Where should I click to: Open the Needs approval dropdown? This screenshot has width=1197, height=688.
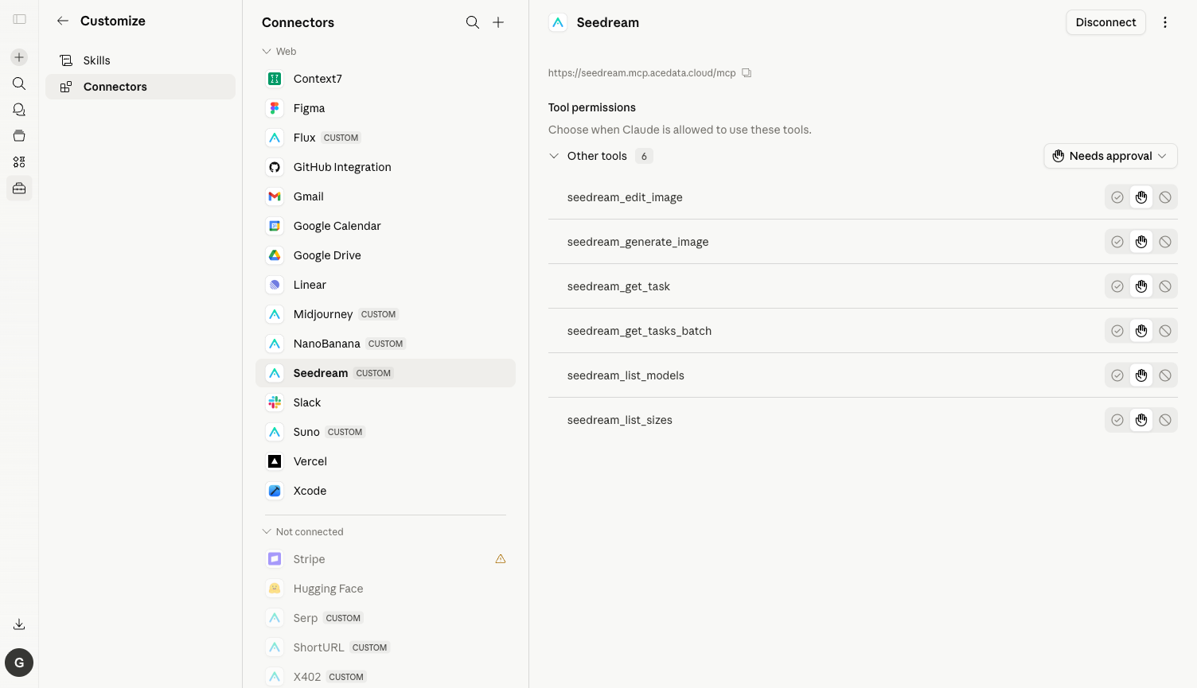click(1110, 156)
